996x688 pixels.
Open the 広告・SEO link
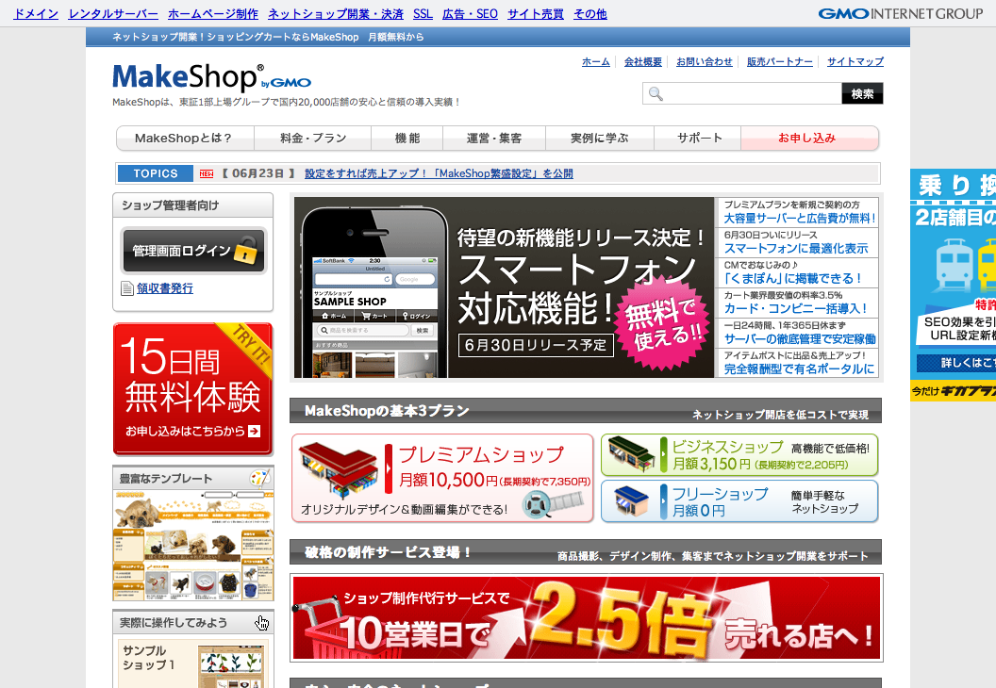coord(470,14)
